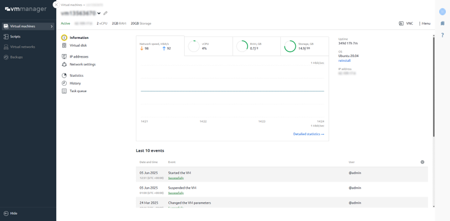The height and width of the screenshot is (221, 450).
Task: Expand the VM name dropdown arrow
Action: point(99,13)
